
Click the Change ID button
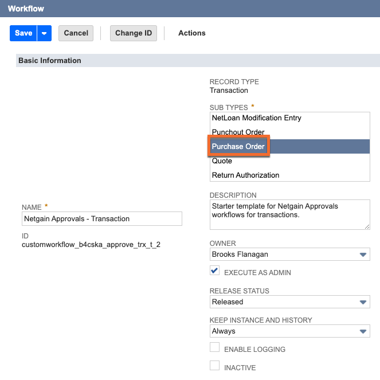[x=133, y=33]
